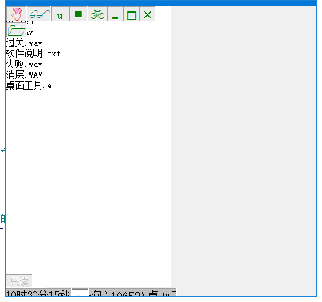Toggle the 只读 read-only button
The image size is (322, 302).
coord(19,281)
